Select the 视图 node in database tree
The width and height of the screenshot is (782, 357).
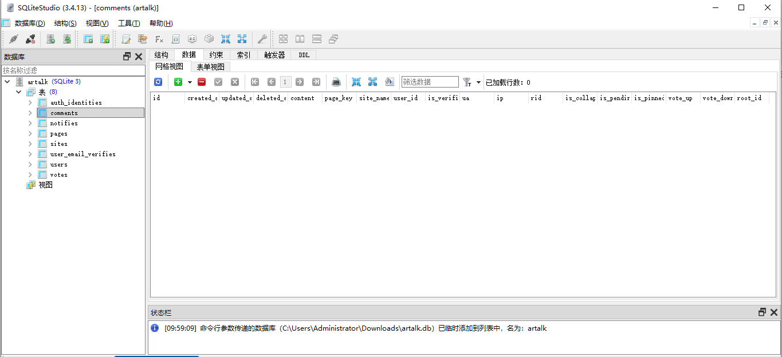[x=46, y=185]
